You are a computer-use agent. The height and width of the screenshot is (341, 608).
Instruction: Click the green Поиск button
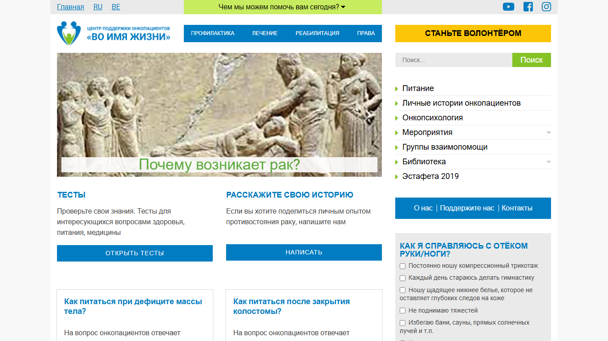[531, 60]
